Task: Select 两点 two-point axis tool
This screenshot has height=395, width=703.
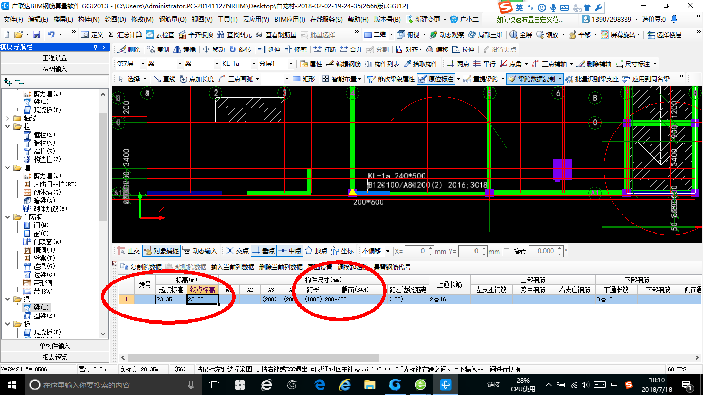Action: 458,64
